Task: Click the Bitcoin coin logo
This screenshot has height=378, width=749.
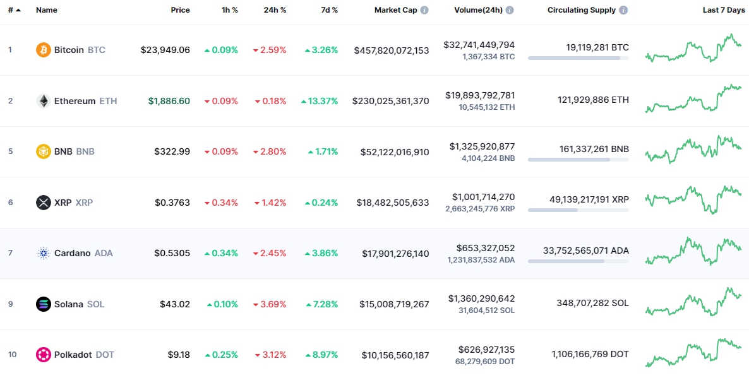Action: click(x=44, y=50)
